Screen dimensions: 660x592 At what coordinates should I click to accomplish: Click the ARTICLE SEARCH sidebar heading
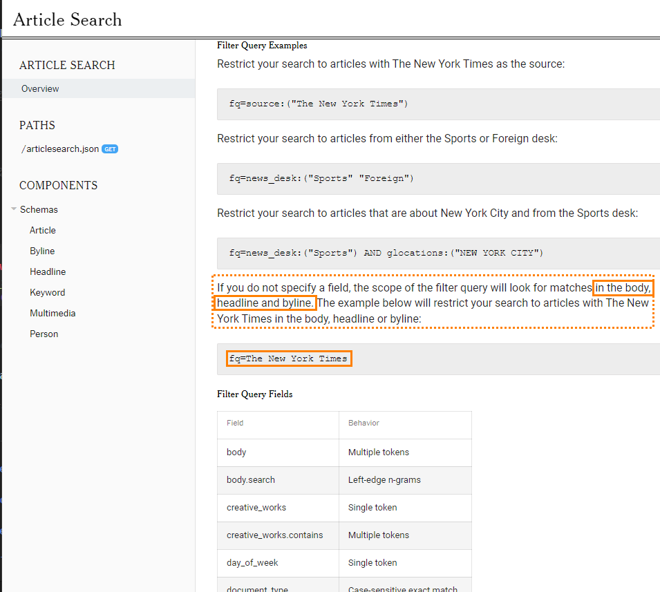pyautogui.click(x=67, y=65)
